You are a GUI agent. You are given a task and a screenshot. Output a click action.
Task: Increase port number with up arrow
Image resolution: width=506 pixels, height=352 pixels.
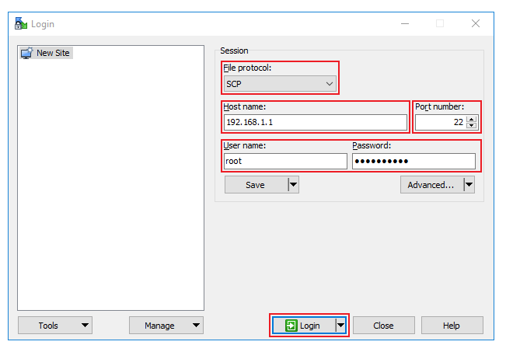pos(471,119)
